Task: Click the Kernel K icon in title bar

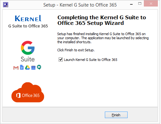Action: (6, 5)
